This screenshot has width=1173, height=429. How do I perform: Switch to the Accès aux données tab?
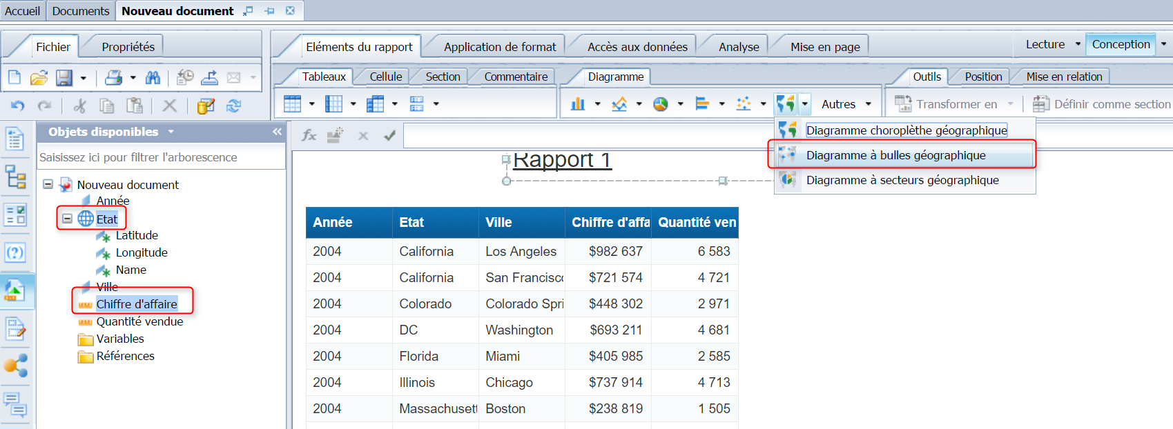click(637, 47)
